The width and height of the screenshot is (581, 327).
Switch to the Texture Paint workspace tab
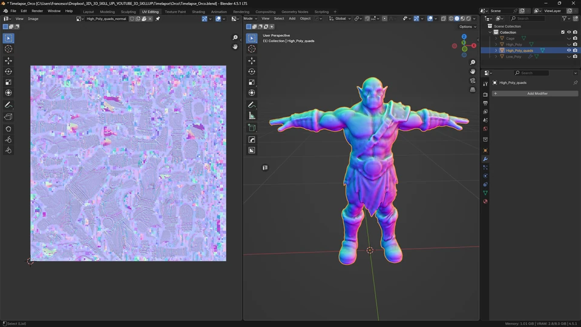tap(176, 12)
